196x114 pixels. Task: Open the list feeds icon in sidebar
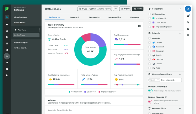pyautogui.click(x=7, y=43)
